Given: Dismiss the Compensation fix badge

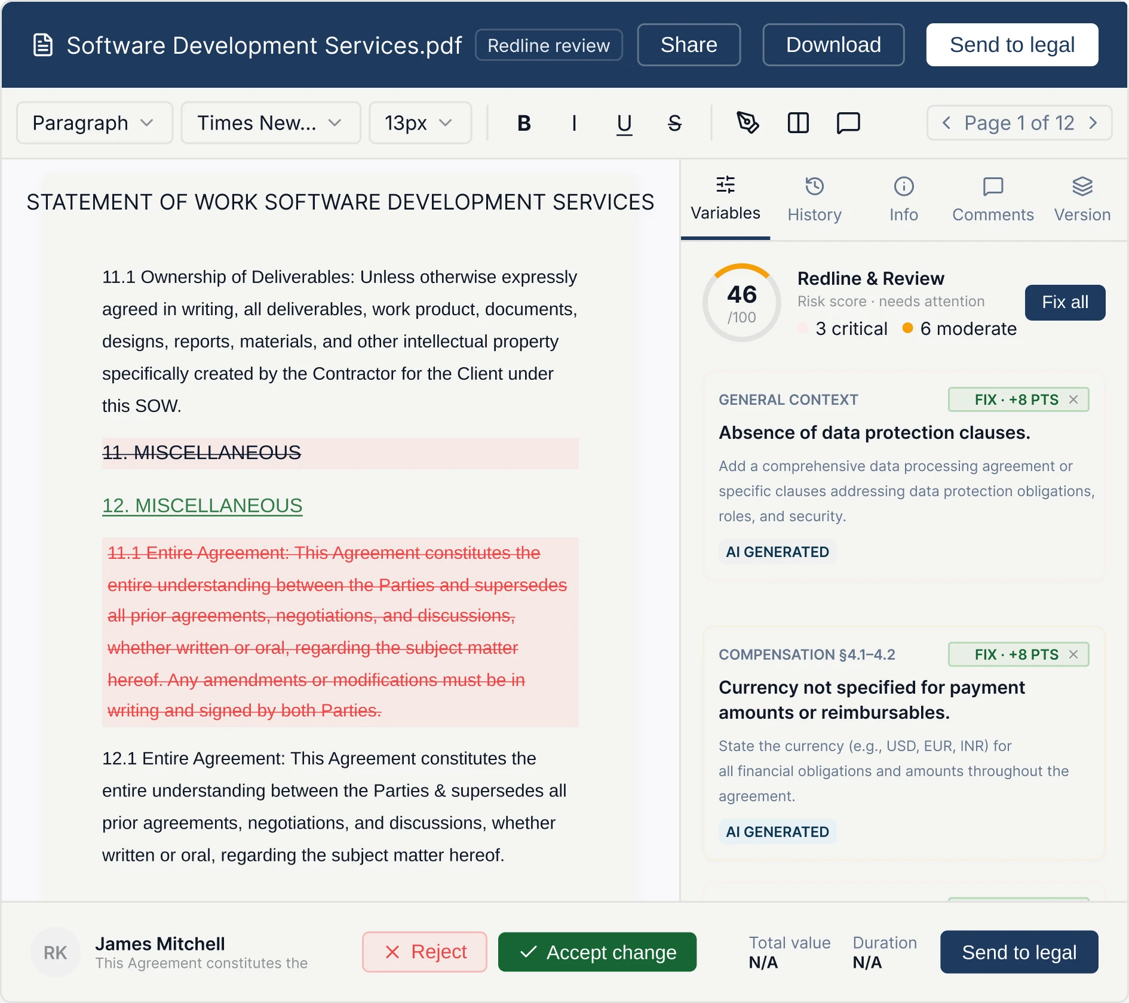Looking at the screenshot, I should click(x=1073, y=654).
